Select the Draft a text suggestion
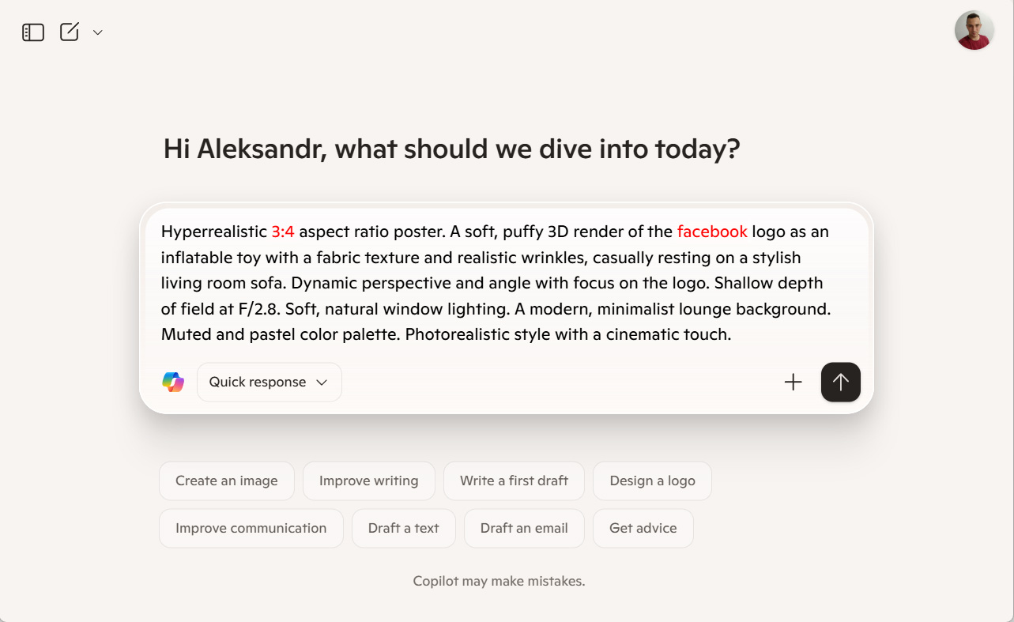The height and width of the screenshot is (622, 1014). coord(404,528)
